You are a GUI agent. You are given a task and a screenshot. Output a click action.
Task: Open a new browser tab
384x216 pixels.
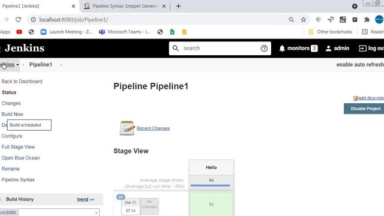point(179,6)
